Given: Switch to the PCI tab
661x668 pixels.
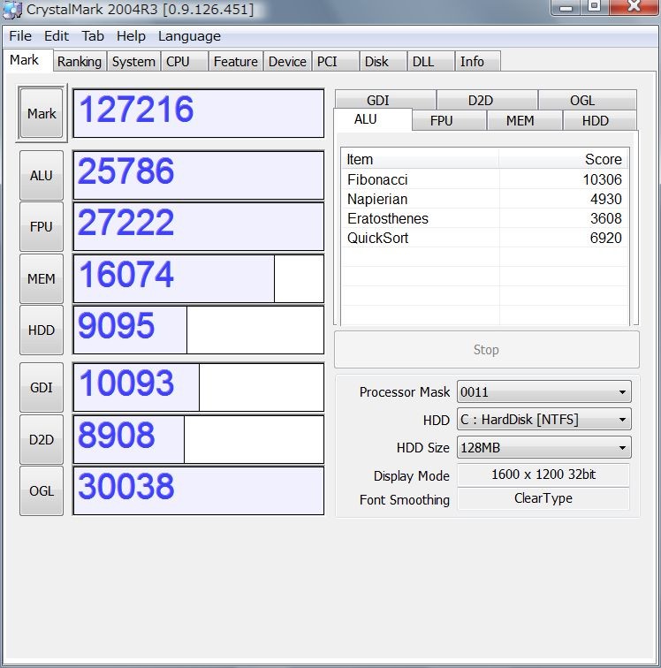Looking at the screenshot, I should (336, 62).
